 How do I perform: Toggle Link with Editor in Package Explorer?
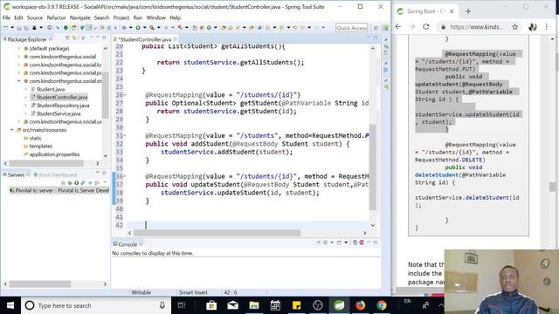[x=74, y=38]
